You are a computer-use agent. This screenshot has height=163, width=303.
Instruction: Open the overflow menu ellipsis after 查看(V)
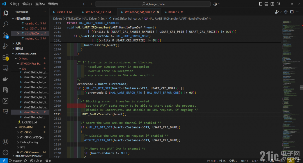coord(64,4)
